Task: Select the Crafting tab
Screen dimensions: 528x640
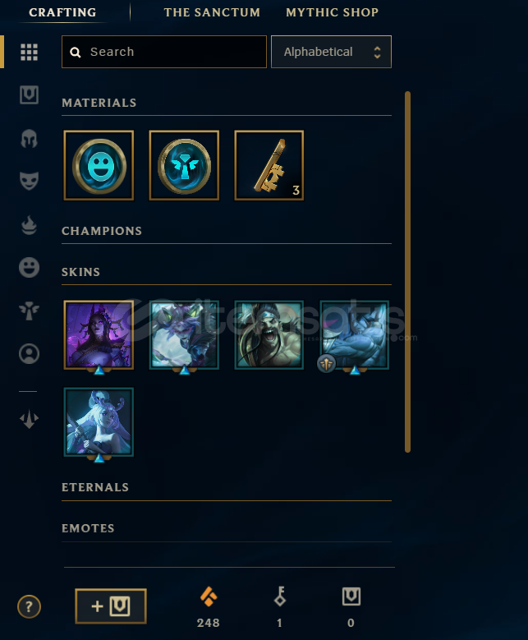Action: (62, 12)
